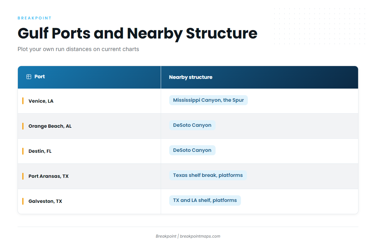Screen dimensions: 376x247
Task: Open the breakpointmaps.com footer link
Action: click(200, 236)
